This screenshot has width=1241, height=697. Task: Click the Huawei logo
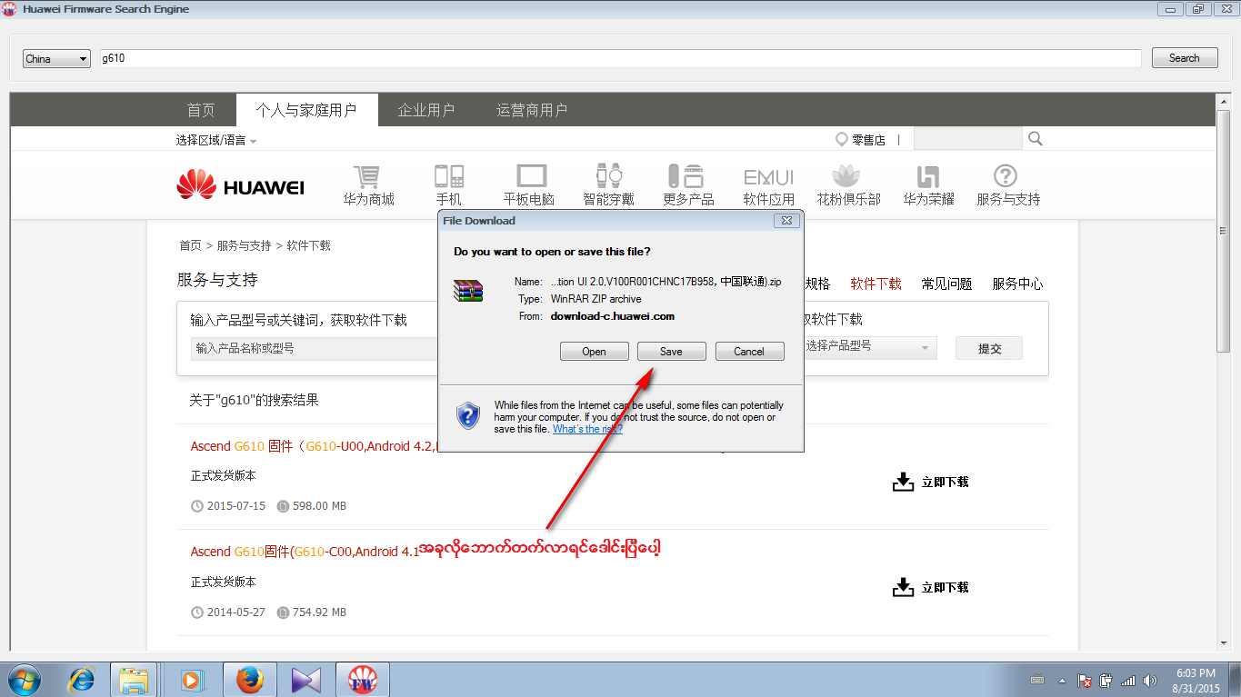[x=240, y=185]
